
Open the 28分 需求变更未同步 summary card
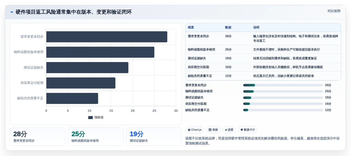point(38,137)
